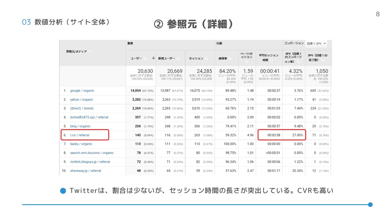Click help icon next to セッション column
This screenshot has width=391, height=220.
pos(206,58)
